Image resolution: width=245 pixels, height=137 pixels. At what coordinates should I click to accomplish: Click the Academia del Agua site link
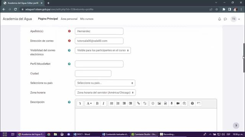click(17, 19)
